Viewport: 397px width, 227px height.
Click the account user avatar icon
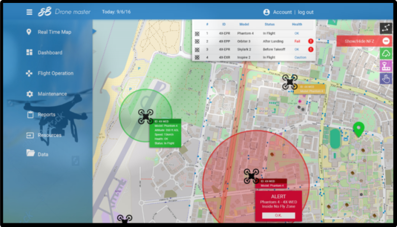point(266,12)
